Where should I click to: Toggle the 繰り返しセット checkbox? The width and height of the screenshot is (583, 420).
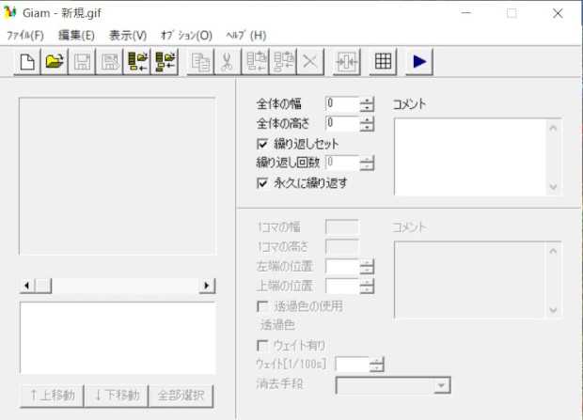click(262, 144)
